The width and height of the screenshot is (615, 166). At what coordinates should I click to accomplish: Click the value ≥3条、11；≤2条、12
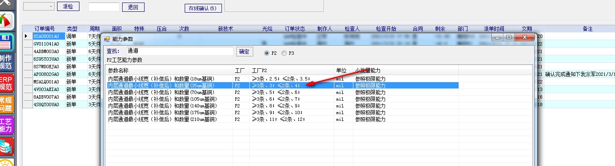279,119
